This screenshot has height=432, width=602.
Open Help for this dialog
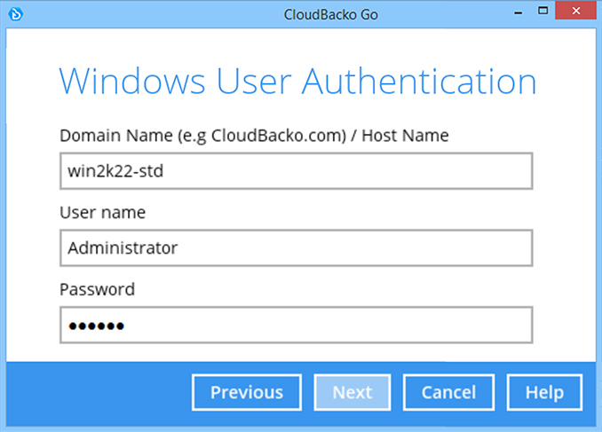click(544, 392)
